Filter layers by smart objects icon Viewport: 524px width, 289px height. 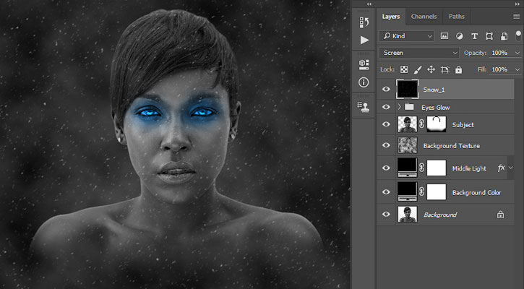coord(504,36)
